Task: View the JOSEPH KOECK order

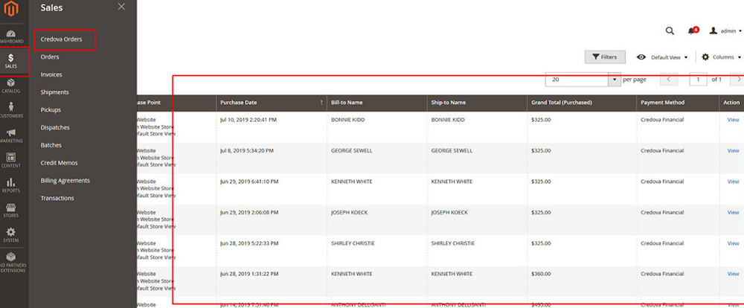Action: click(x=733, y=213)
